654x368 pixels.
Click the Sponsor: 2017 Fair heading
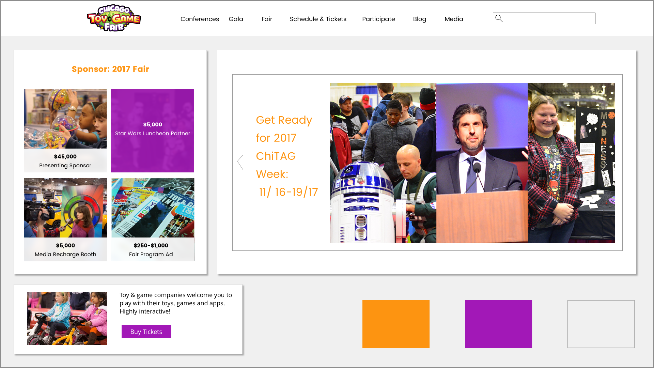pos(110,69)
